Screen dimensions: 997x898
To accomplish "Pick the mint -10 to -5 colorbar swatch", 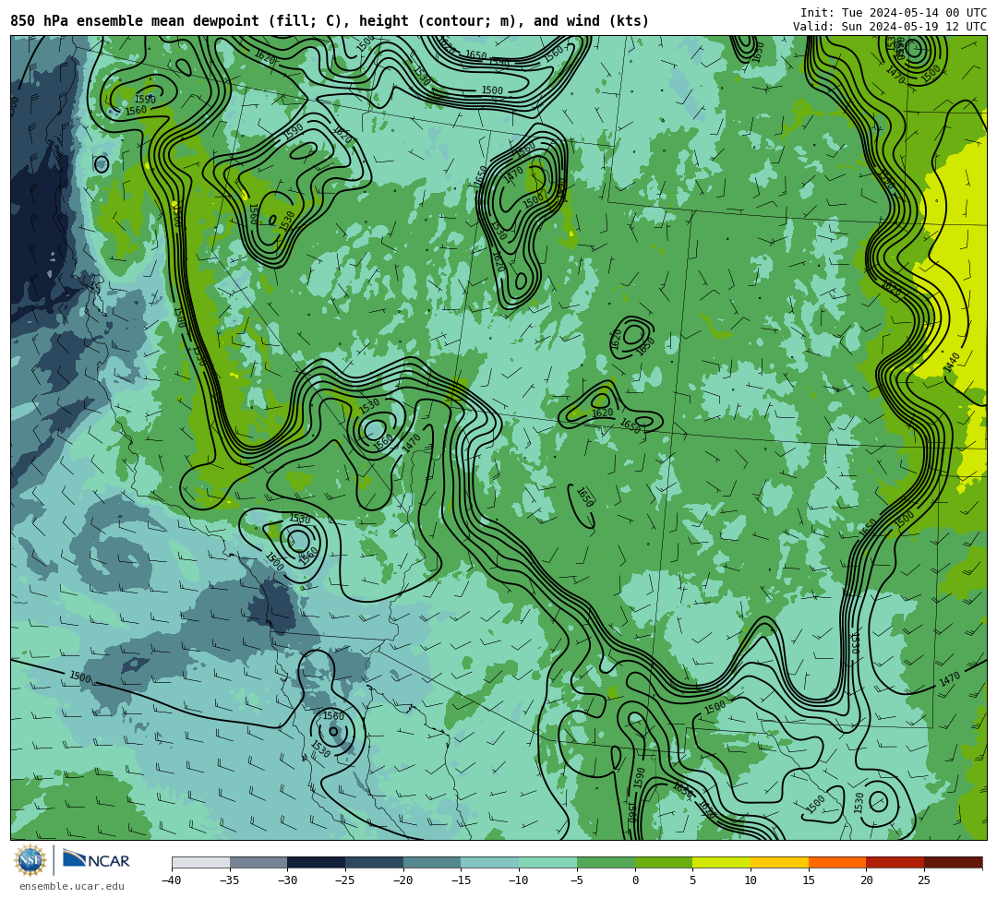I will (x=548, y=862).
